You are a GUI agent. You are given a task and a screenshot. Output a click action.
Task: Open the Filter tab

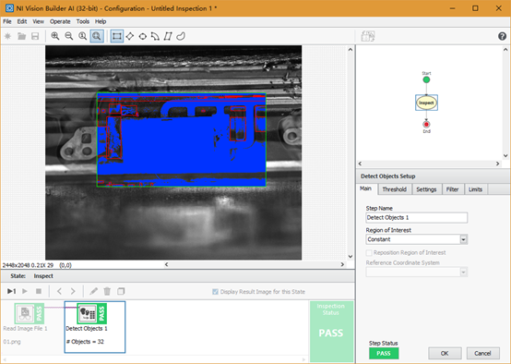pos(452,189)
